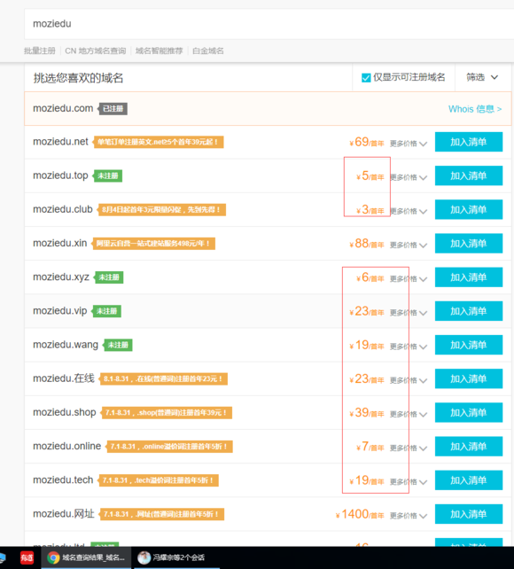The image size is (514, 569).
Task: Click the 挑选您喜欢的域名 heading
Action: (78, 78)
